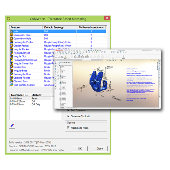Screen dimensions: 170x170
Task: Click Search Knowledge Base field in SolidWorks
Action: pyautogui.click(x=146, y=50)
